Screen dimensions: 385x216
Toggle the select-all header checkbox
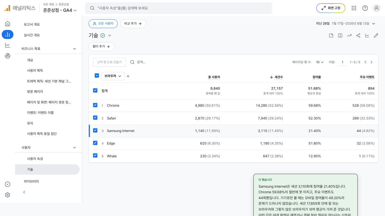(97, 76)
